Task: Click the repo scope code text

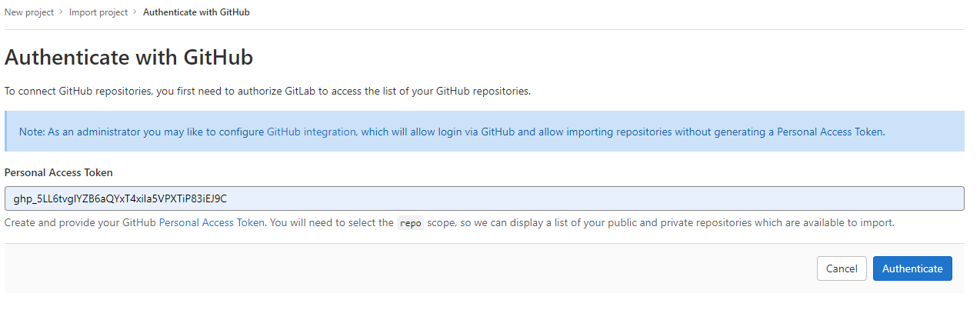Action: (411, 223)
